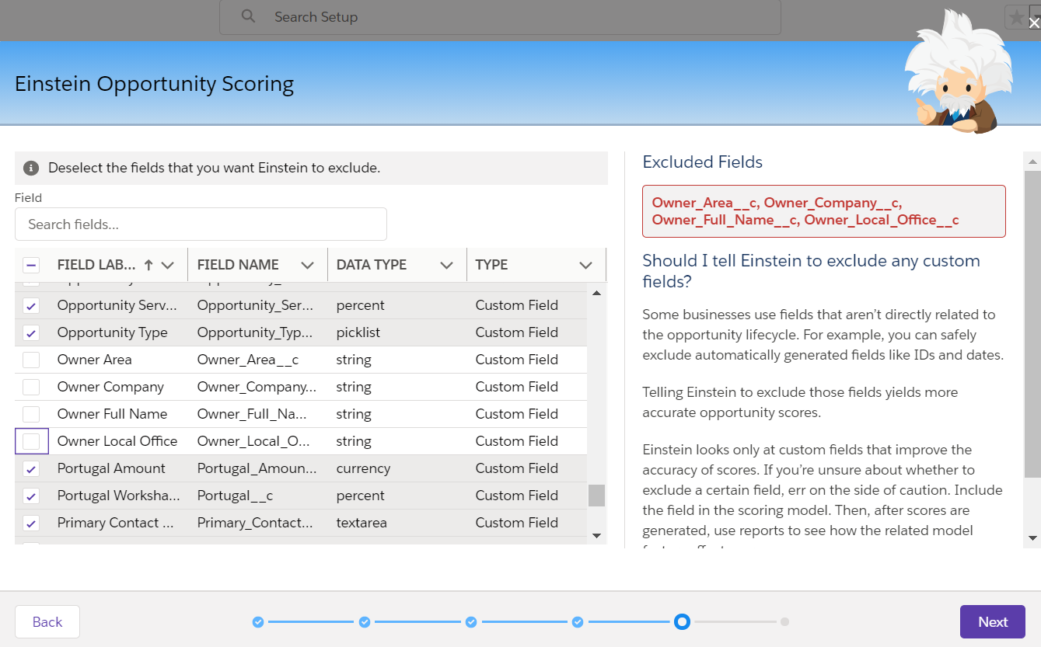Click the info icon beside the deselect instruction
The width and height of the screenshot is (1041, 647).
pyautogui.click(x=31, y=168)
